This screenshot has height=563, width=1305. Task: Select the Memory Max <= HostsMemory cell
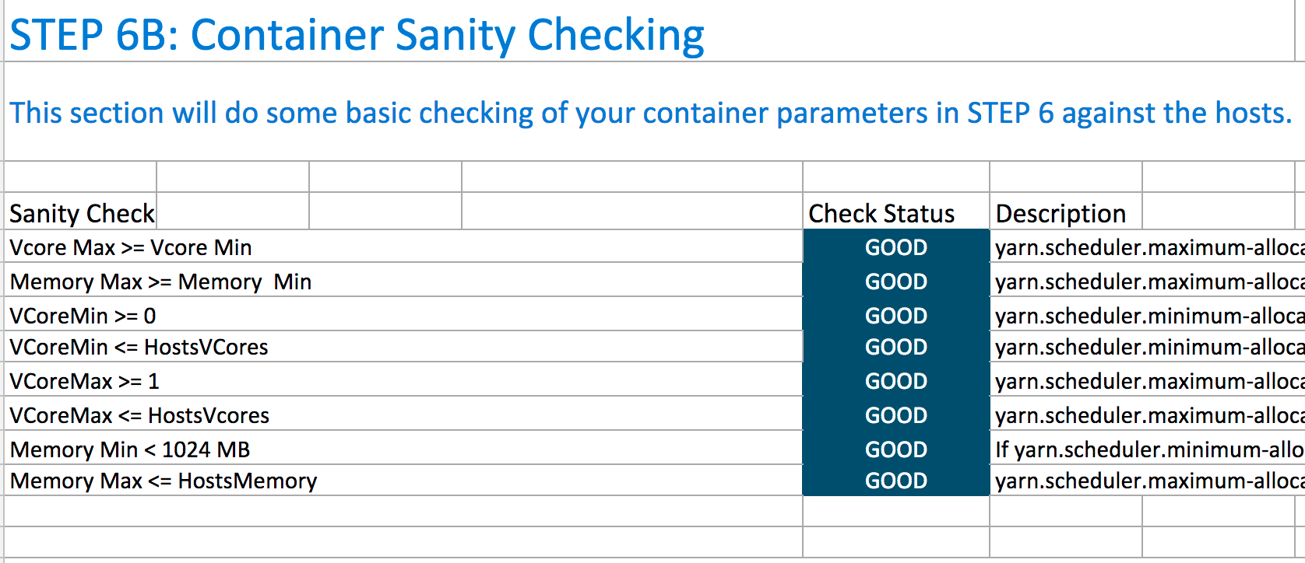click(x=403, y=481)
